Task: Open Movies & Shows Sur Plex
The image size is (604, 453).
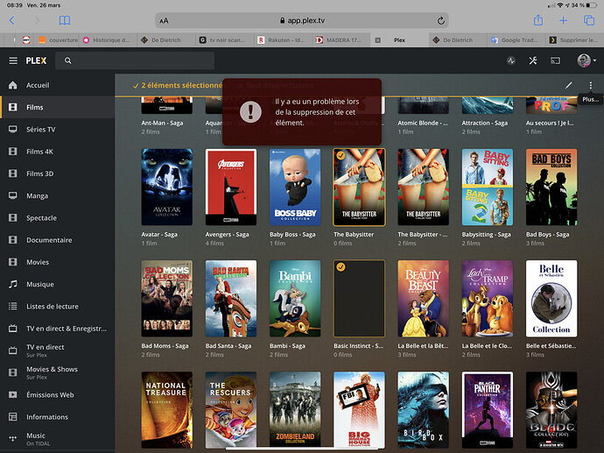Action: [58, 372]
